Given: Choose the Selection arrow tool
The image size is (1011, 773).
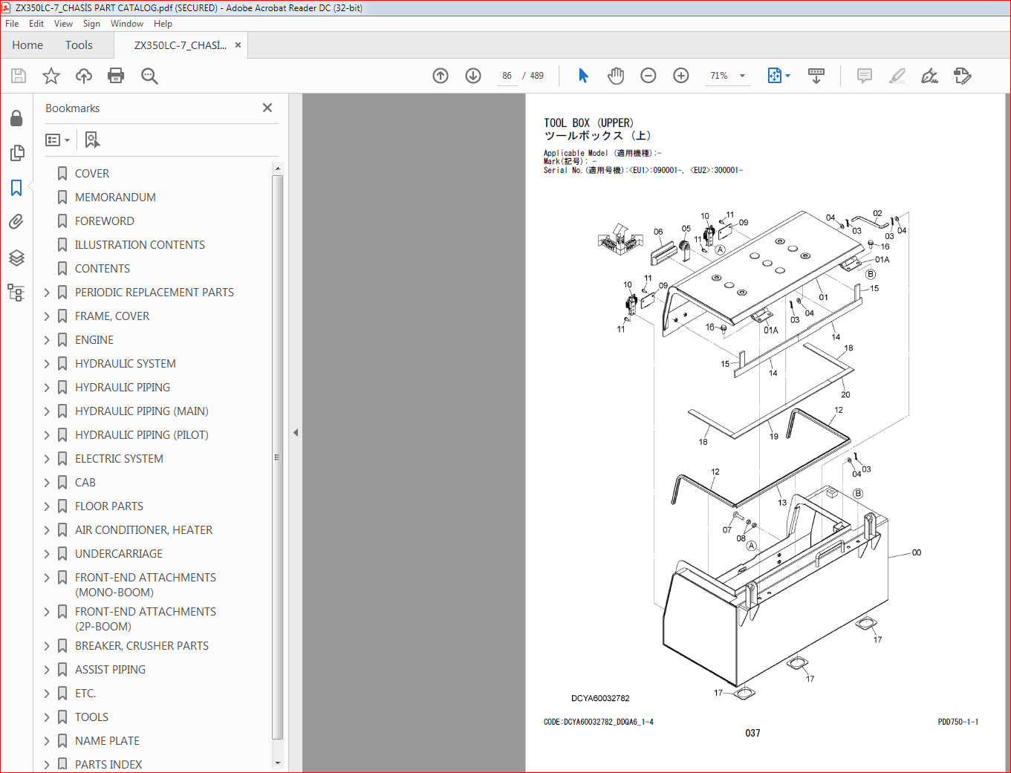Looking at the screenshot, I should (x=583, y=76).
